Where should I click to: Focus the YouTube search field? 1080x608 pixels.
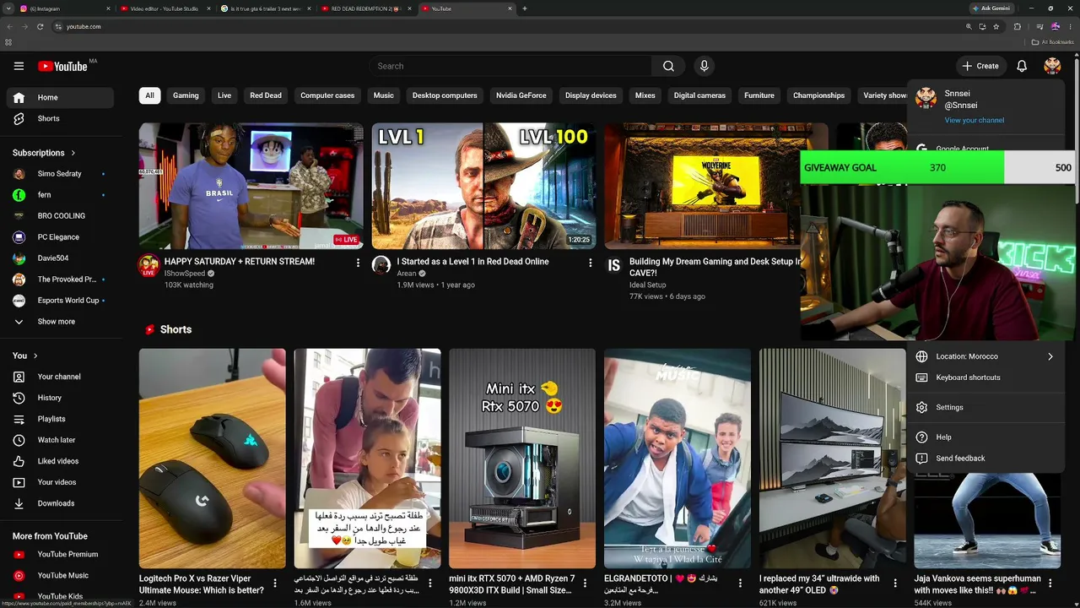[510, 66]
